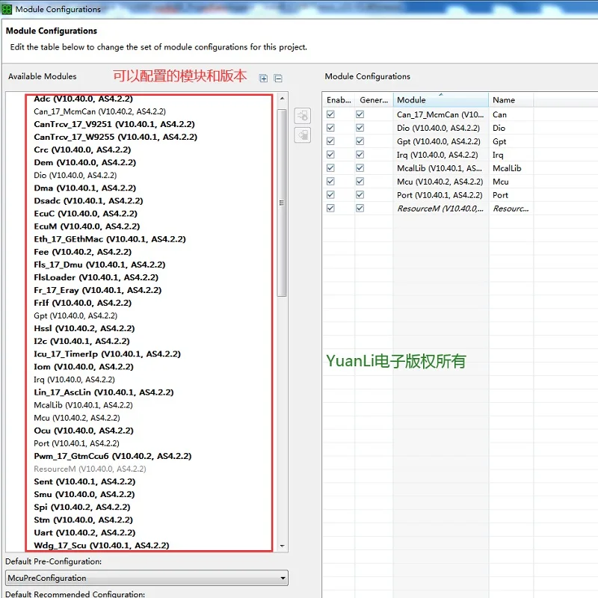Image resolution: width=598 pixels, height=598 pixels.
Task: Click the Enab... column header
Action: pos(339,100)
